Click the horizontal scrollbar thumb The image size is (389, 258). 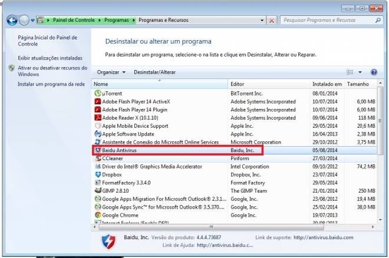point(211,227)
